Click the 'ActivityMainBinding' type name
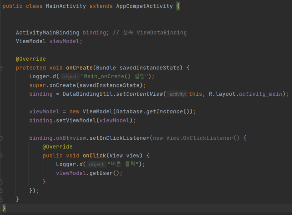The height and width of the screenshot is (215, 292). [x=48, y=33]
